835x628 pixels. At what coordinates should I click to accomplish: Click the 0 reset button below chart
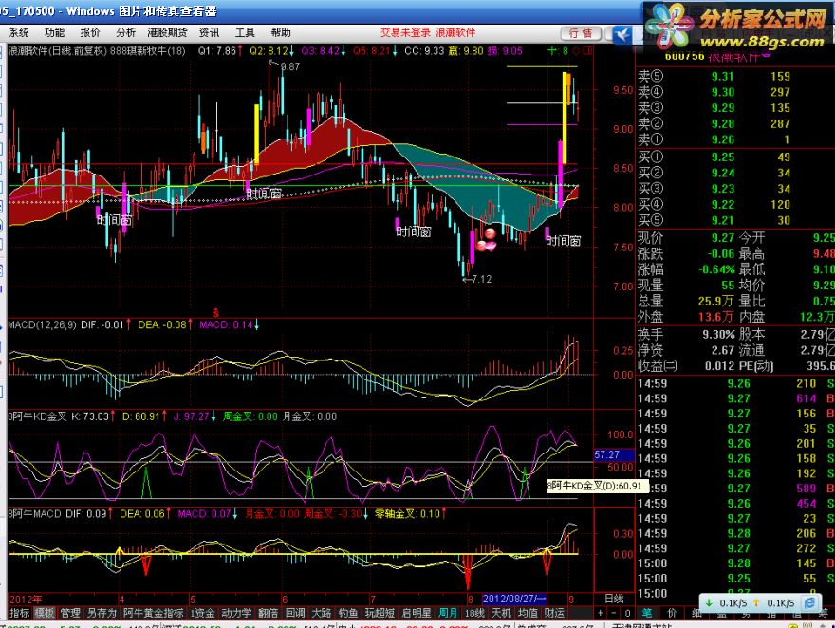[627, 613]
